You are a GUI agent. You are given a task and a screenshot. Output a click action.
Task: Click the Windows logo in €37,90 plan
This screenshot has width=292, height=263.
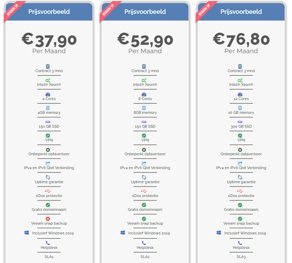click(27, 233)
